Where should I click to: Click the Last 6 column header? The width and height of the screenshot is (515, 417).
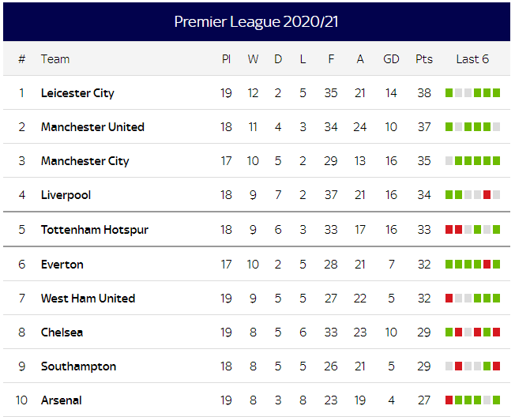(x=472, y=59)
